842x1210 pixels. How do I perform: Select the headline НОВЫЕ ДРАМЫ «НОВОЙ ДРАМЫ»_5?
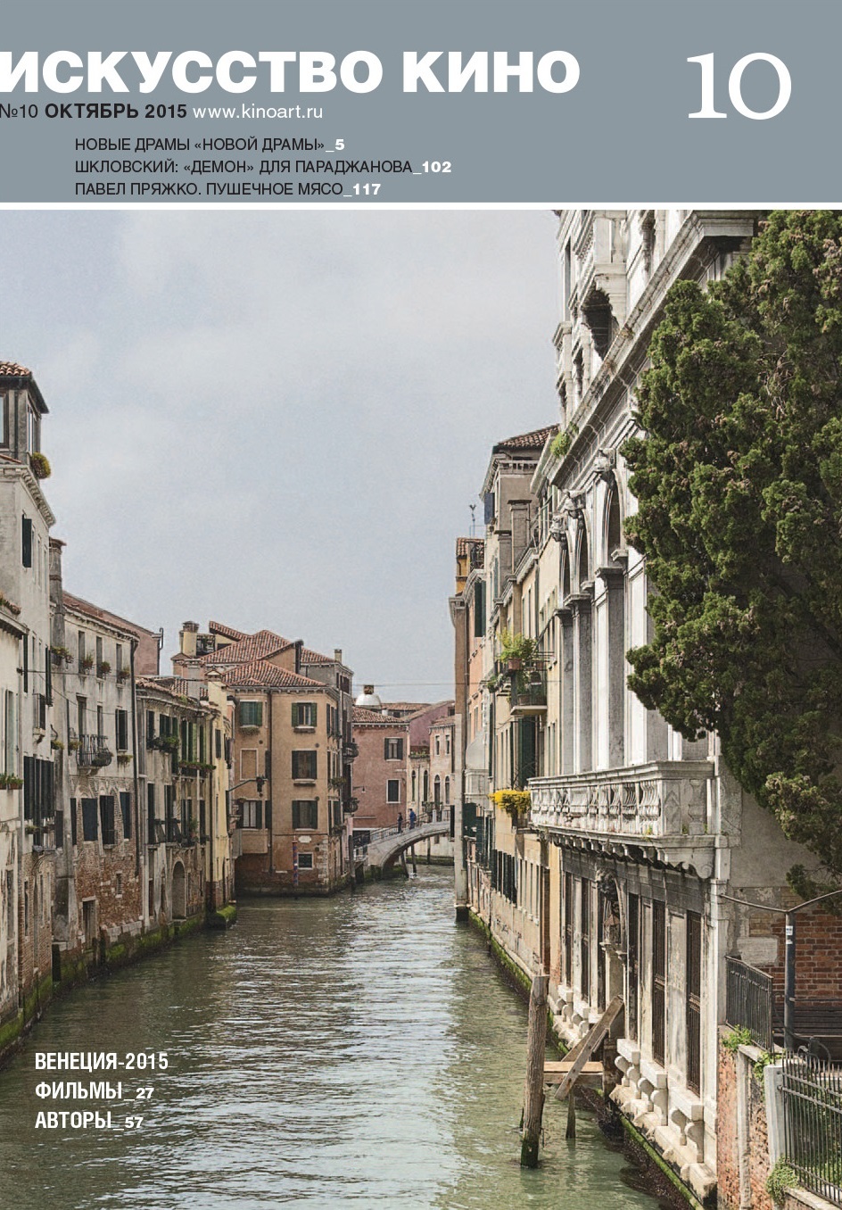tap(210, 144)
